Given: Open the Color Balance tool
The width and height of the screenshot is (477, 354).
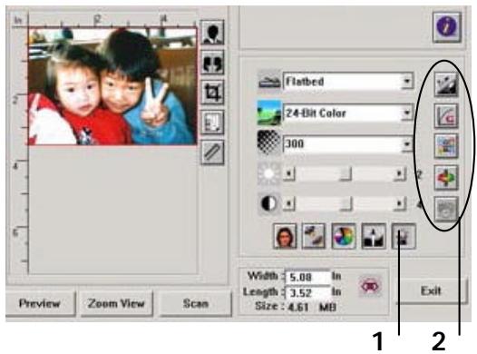Looking at the screenshot, I should click(446, 146).
